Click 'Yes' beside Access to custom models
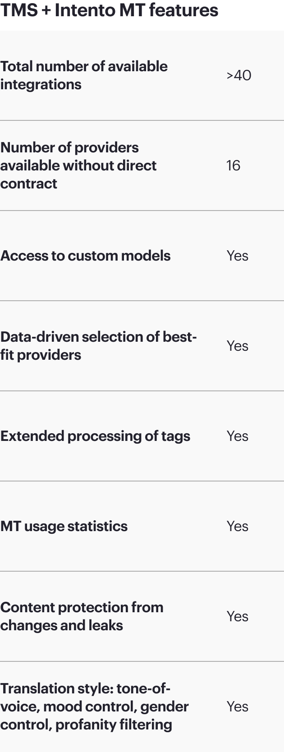The height and width of the screenshot is (752, 284). pos(238,256)
